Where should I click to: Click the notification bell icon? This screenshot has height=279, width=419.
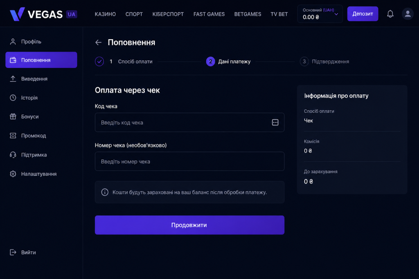(390, 14)
